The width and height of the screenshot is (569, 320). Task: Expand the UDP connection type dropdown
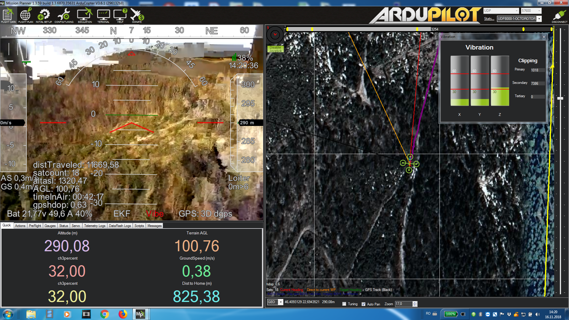pyautogui.click(x=517, y=11)
